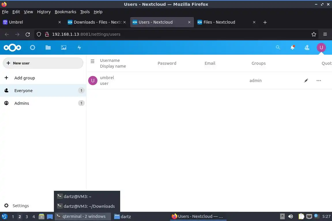Click the Groups column header
The image size is (332, 221).
pos(259,63)
